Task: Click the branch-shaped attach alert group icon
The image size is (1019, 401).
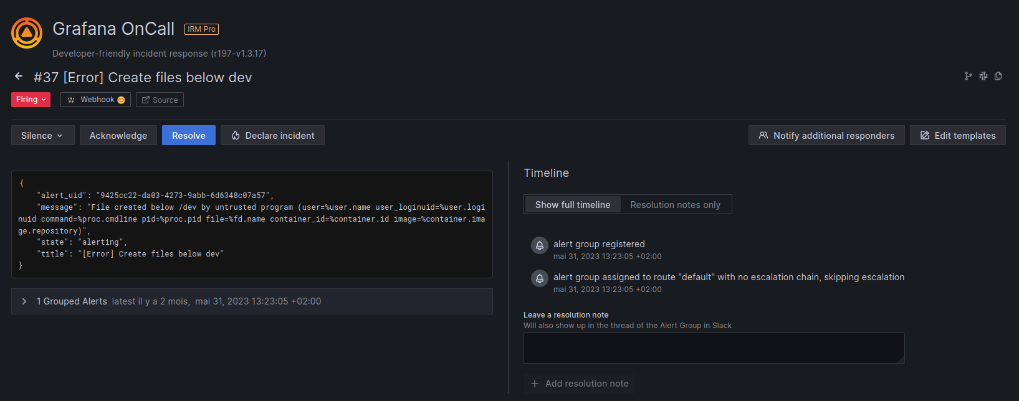Action: pos(968,76)
